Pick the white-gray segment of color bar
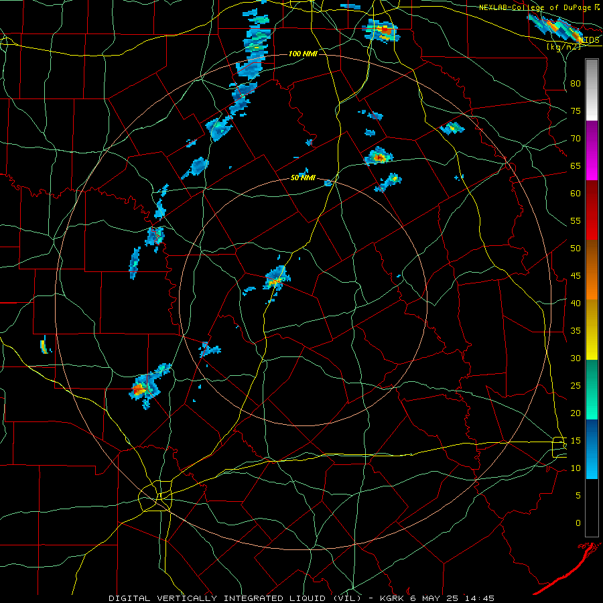The height and width of the screenshot is (603, 603). click(x=592, y=90)
